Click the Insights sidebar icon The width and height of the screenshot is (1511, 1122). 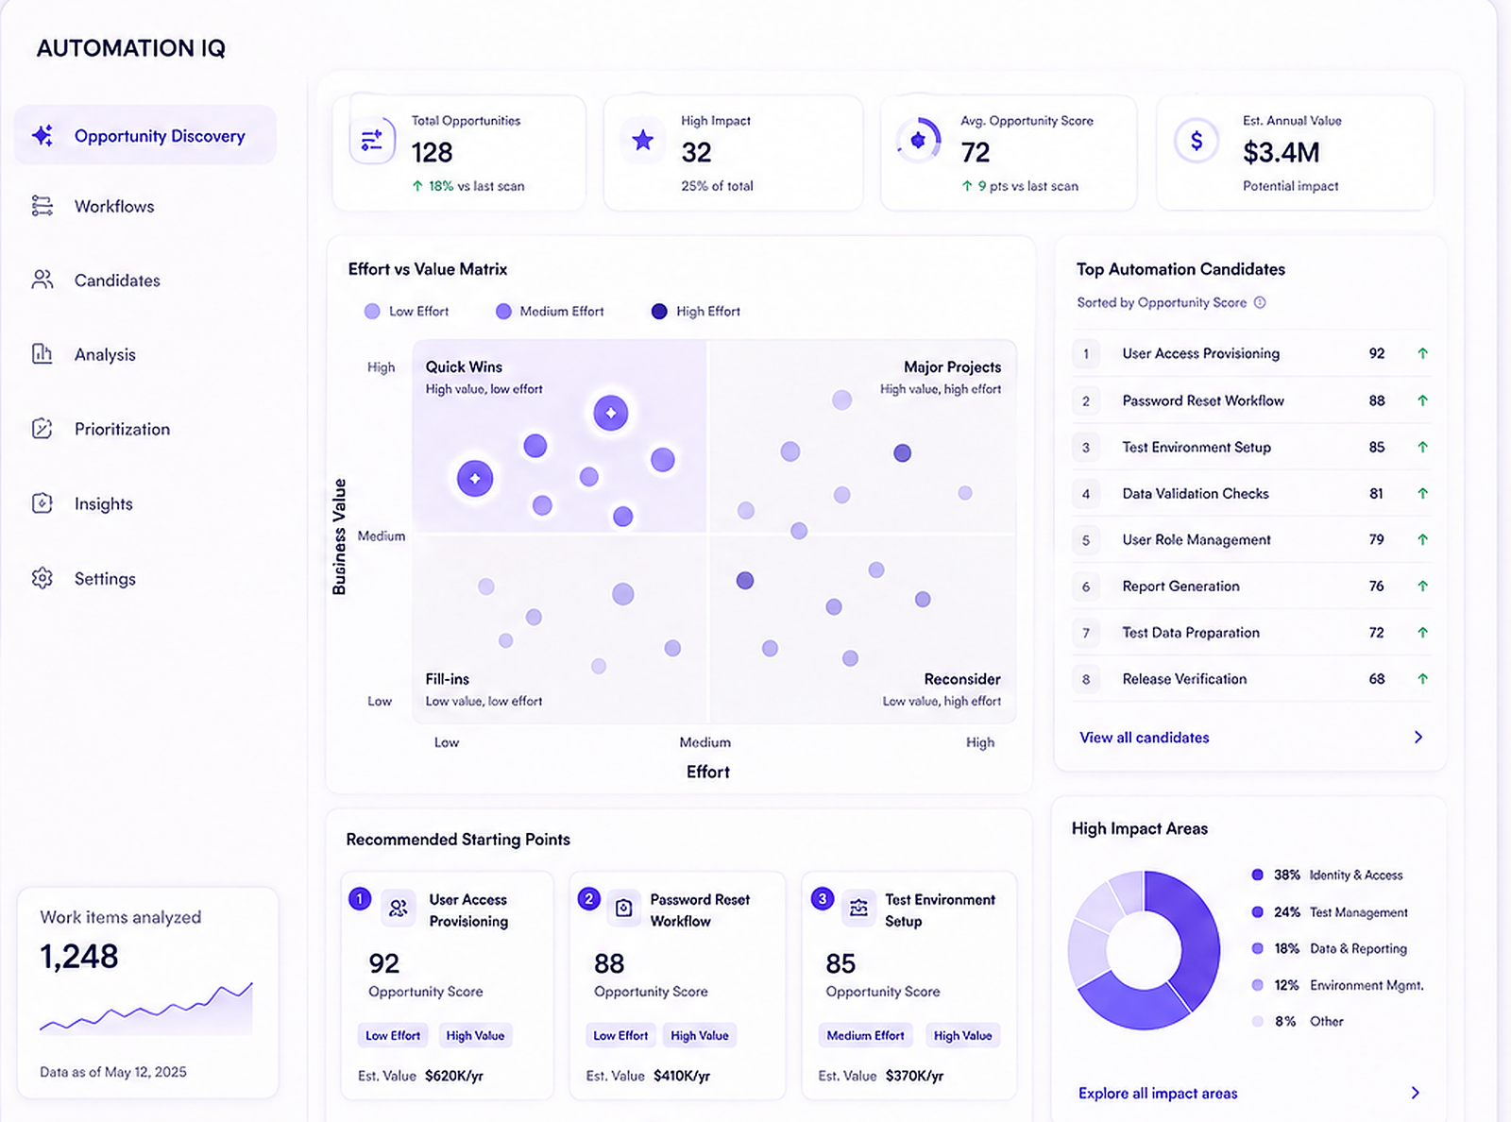tap(42, 502)
